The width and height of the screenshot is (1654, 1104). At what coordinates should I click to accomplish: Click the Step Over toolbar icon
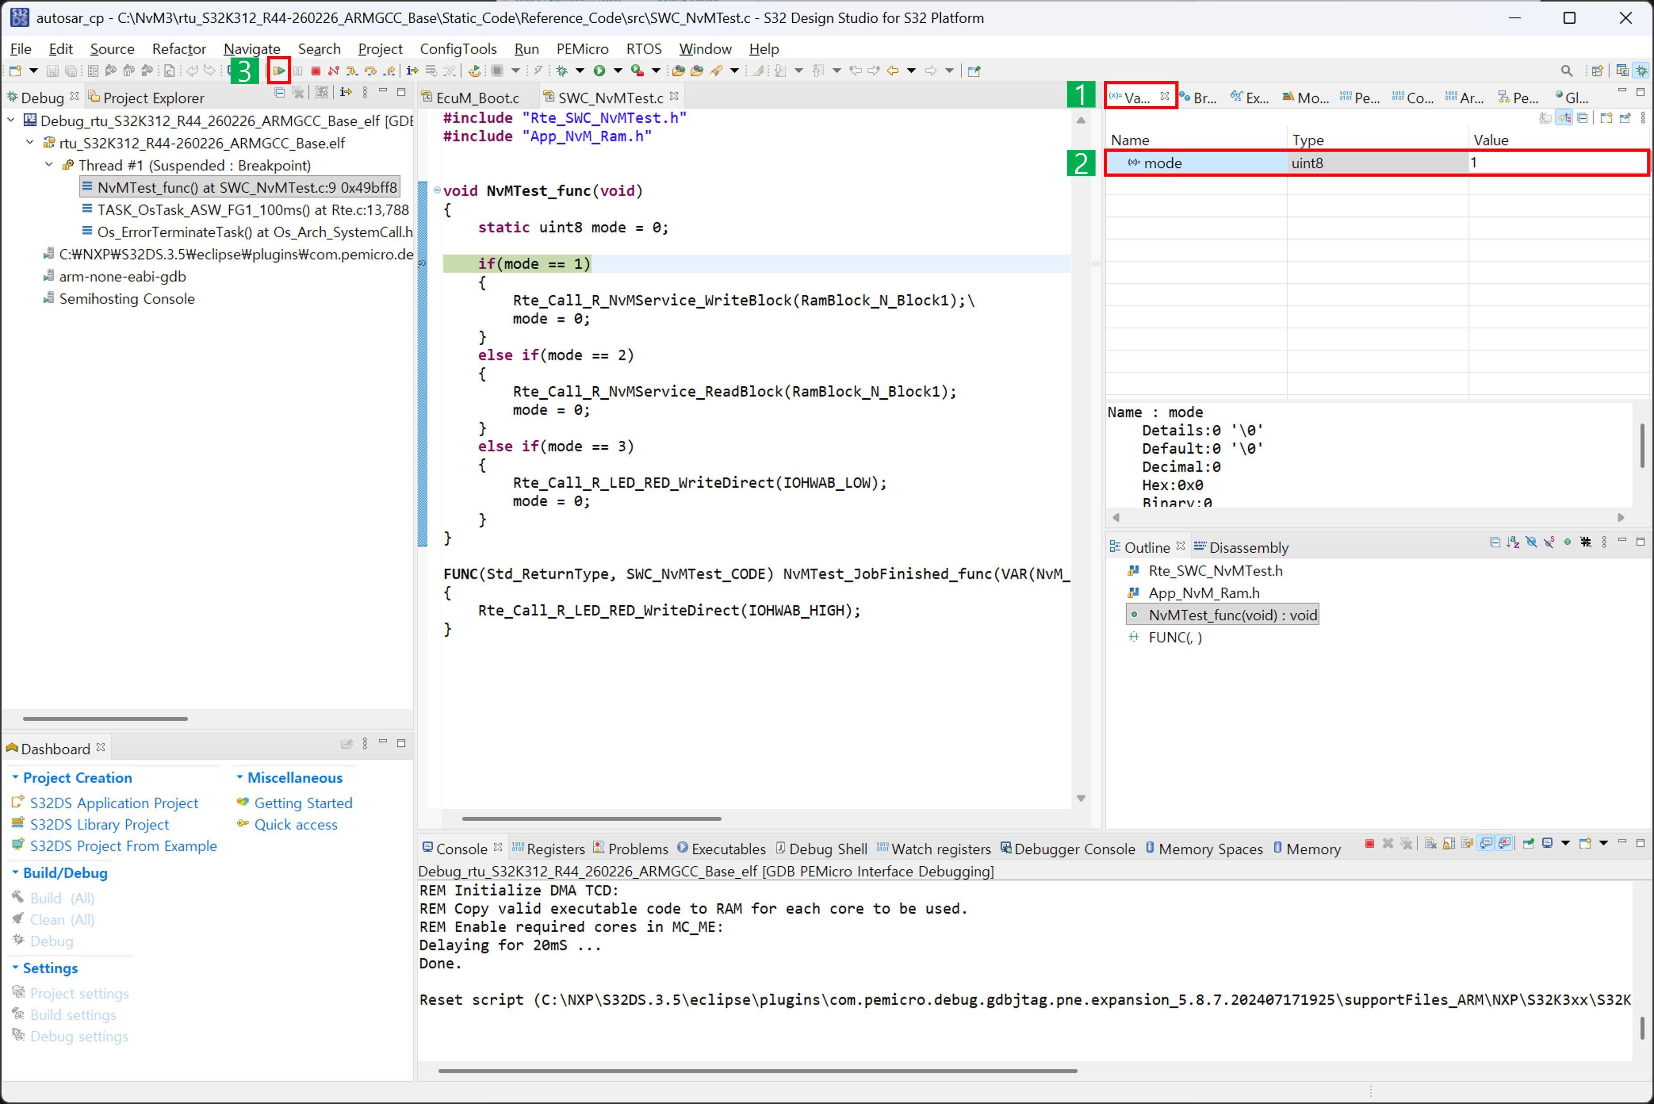[x=370, y=70]
